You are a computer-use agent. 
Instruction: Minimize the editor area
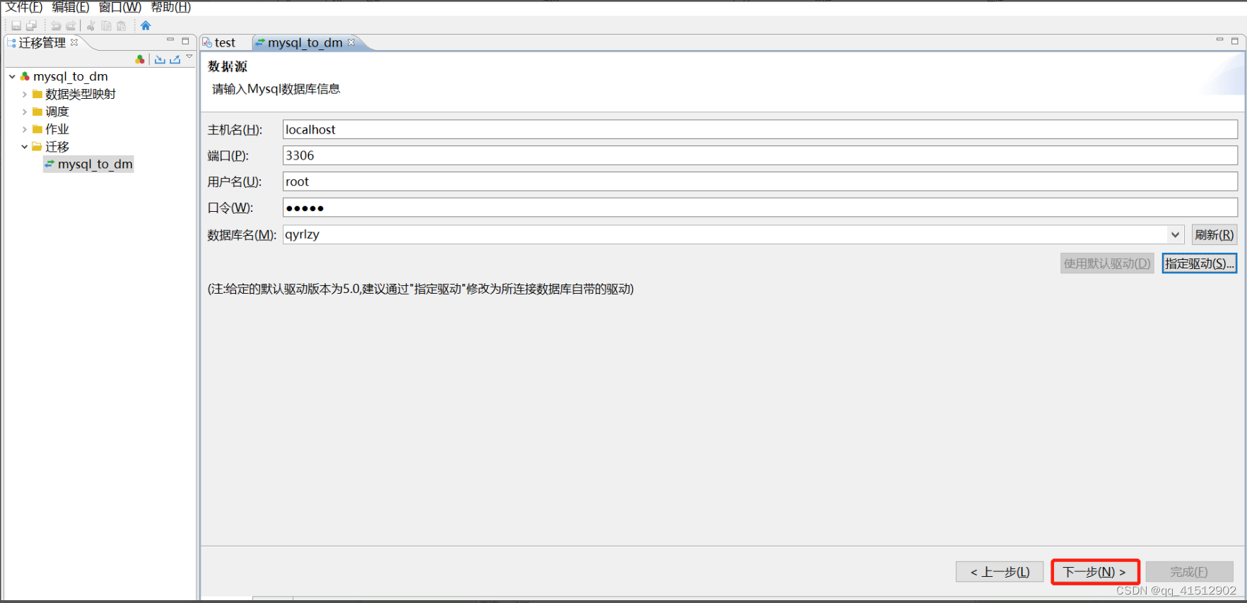click(1219, 40)
